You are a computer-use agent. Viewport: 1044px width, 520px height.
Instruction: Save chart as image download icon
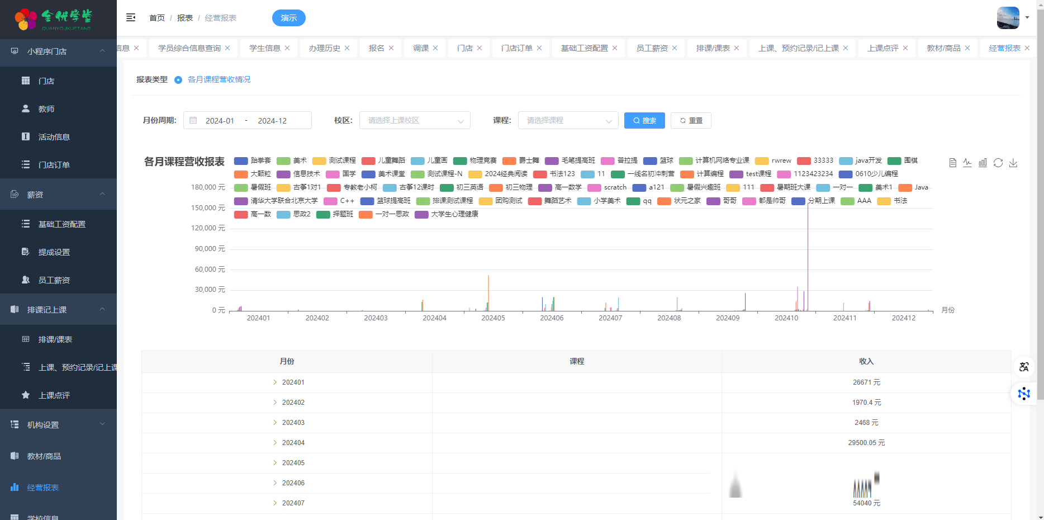[x=1013, y=163]
